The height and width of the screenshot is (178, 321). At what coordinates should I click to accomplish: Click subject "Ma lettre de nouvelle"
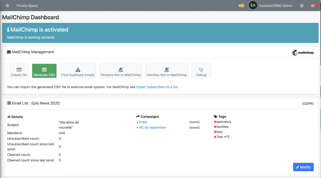click(69, 125)
